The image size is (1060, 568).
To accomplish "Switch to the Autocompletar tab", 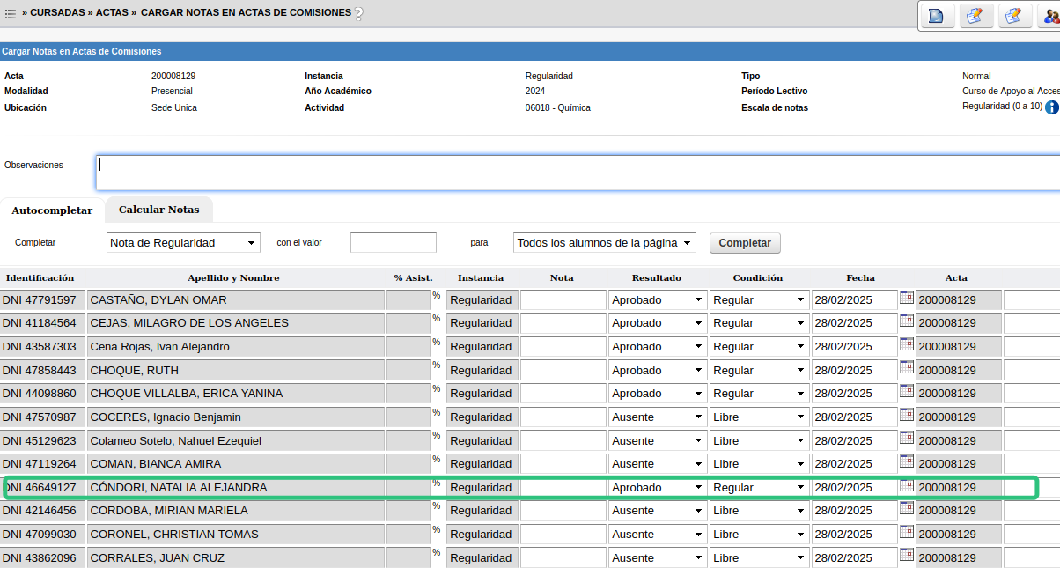I will click(x=52, y=210).
